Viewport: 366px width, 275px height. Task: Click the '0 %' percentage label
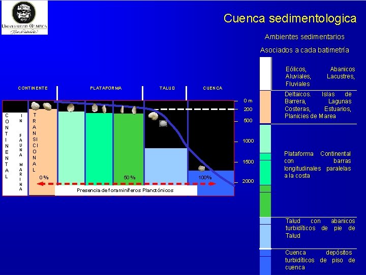point(44,178)
